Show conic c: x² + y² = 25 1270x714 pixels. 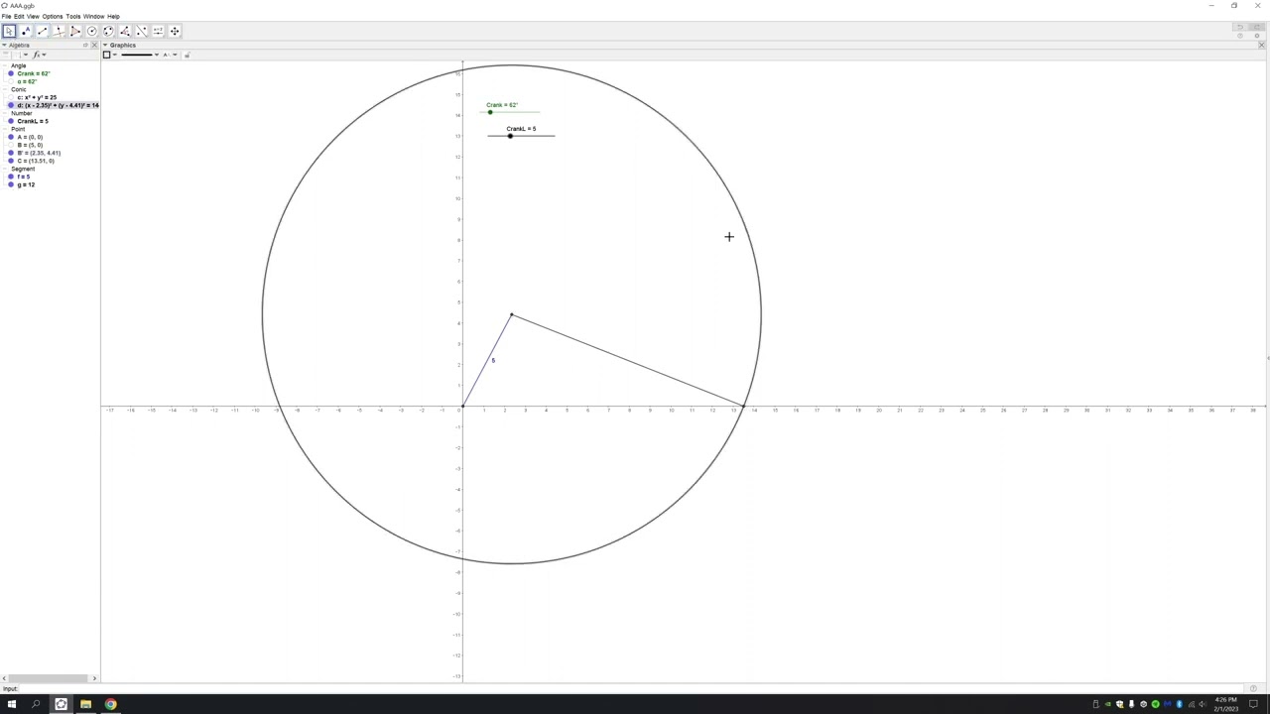pyautogui.click(x=11, y=97)
